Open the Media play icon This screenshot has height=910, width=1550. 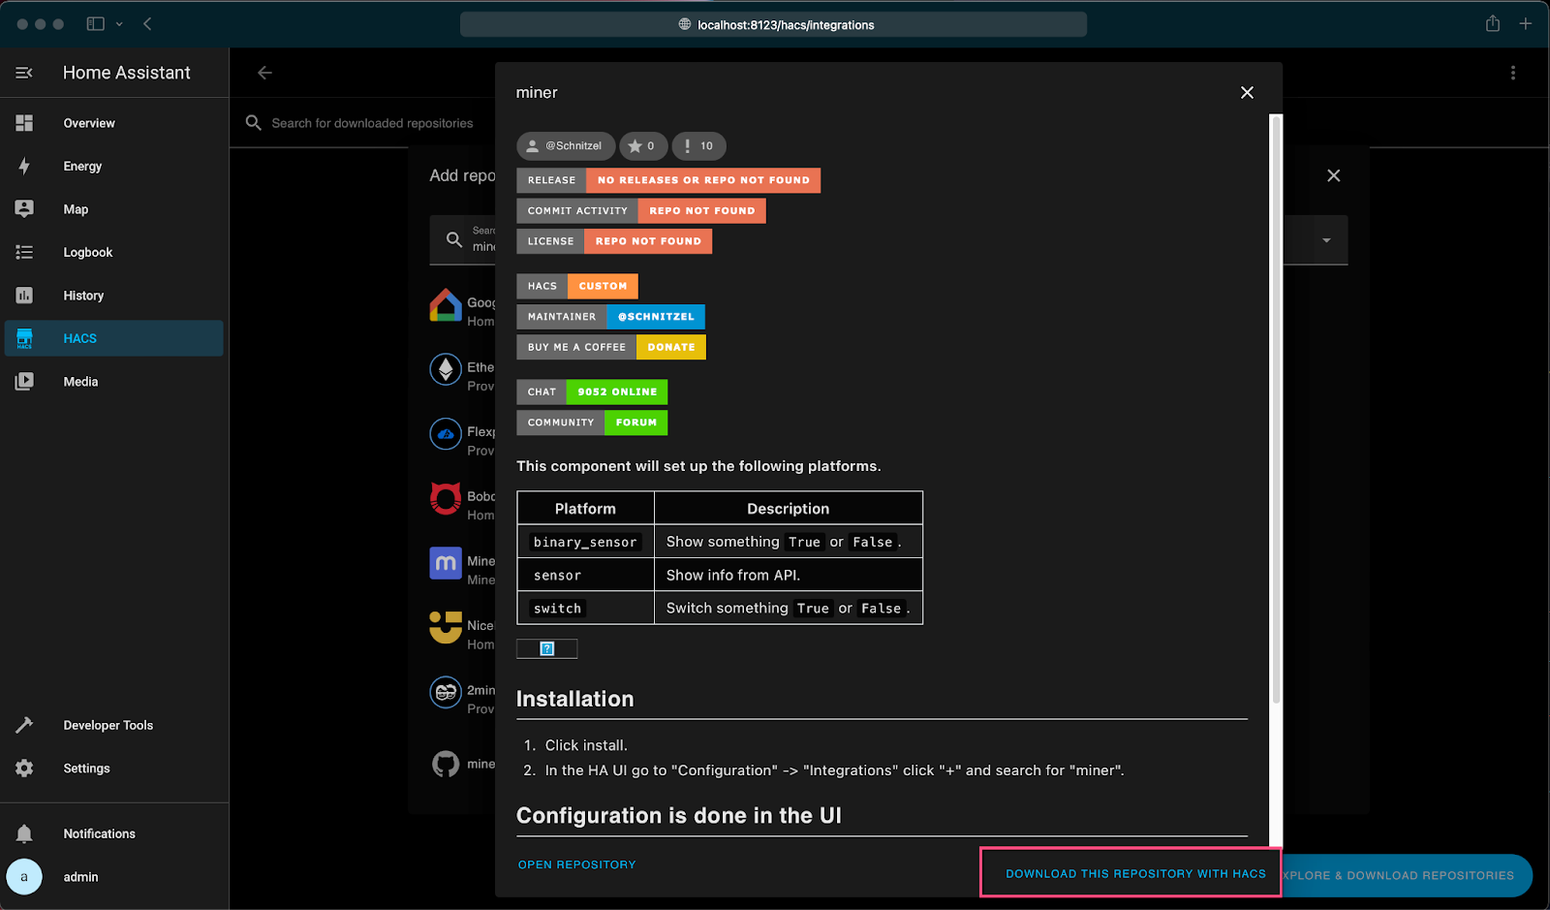pos(24,382)
